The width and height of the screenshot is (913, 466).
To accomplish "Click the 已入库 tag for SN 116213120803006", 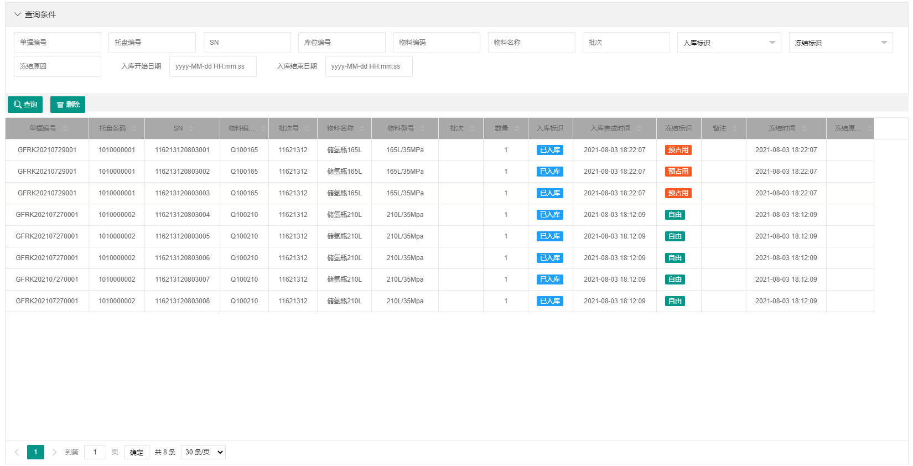I will point(550,258).
